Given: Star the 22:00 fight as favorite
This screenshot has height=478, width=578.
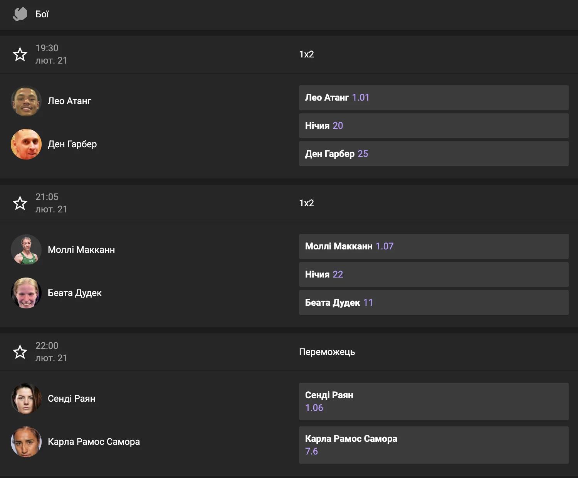Looking at the screenshot, I should click(20, 352).
